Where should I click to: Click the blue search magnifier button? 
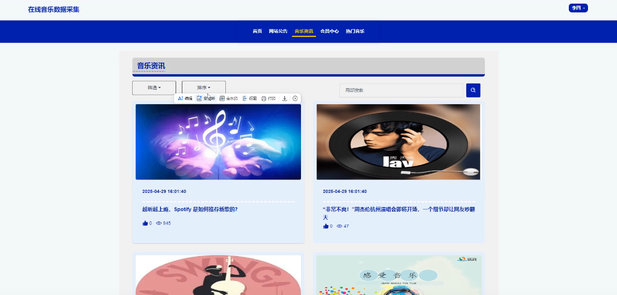[x=473, y=90]
